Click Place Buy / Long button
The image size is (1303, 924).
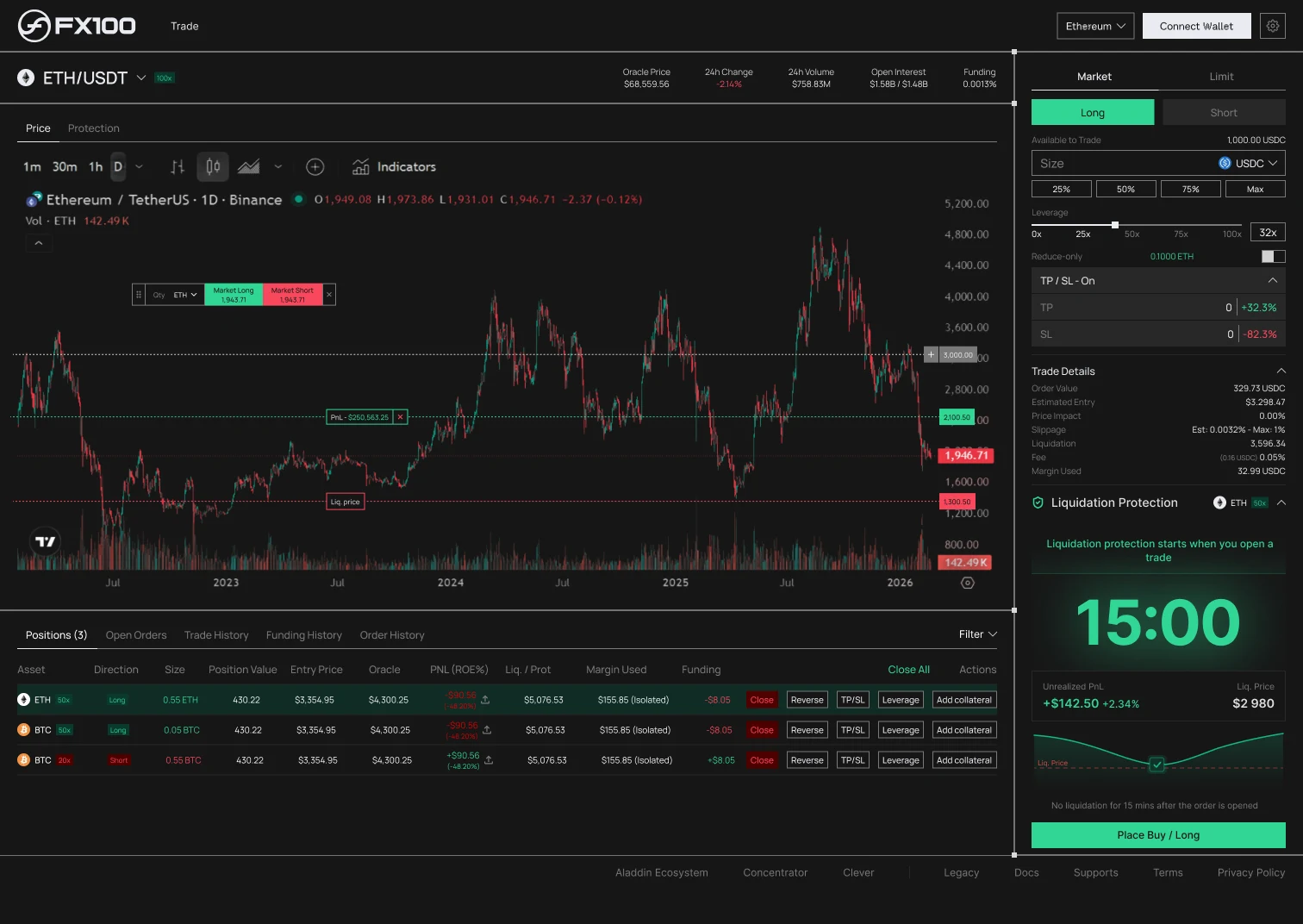[x=1158, y=835]
